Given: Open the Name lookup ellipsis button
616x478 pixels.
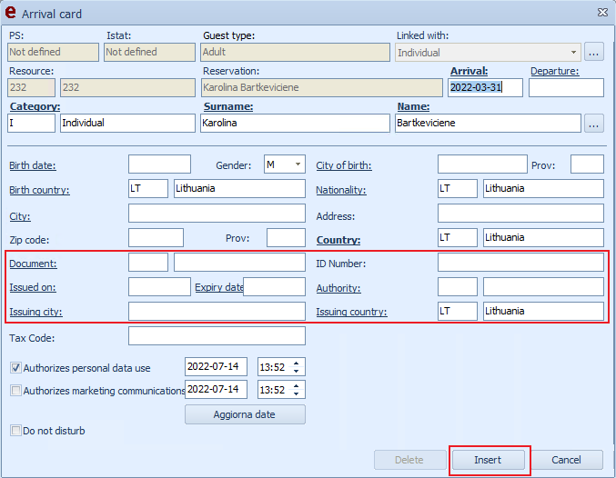Looking at the screenshot, I should (593, 124).
